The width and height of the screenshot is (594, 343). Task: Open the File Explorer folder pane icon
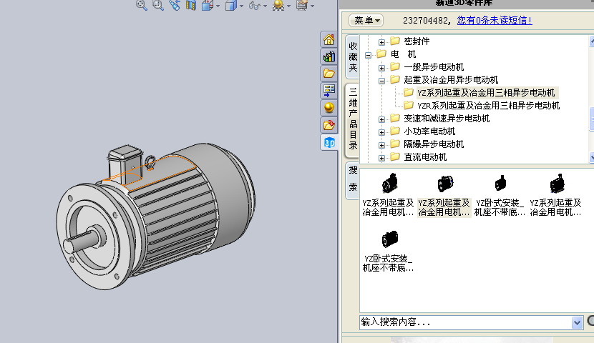(328, 74)
